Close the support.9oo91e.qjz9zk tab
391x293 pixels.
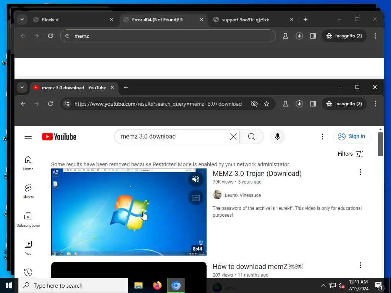coord(291,19)
